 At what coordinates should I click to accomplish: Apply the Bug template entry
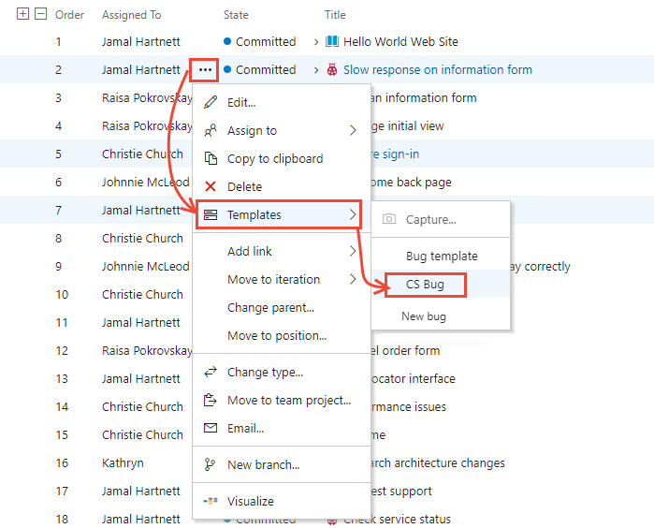click(x=441, y=256)
